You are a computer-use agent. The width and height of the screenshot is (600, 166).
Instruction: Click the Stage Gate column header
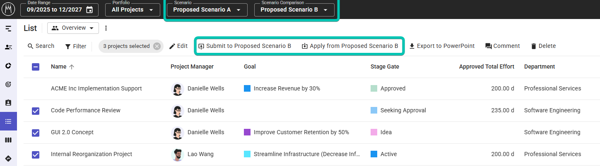coord(385,66)
